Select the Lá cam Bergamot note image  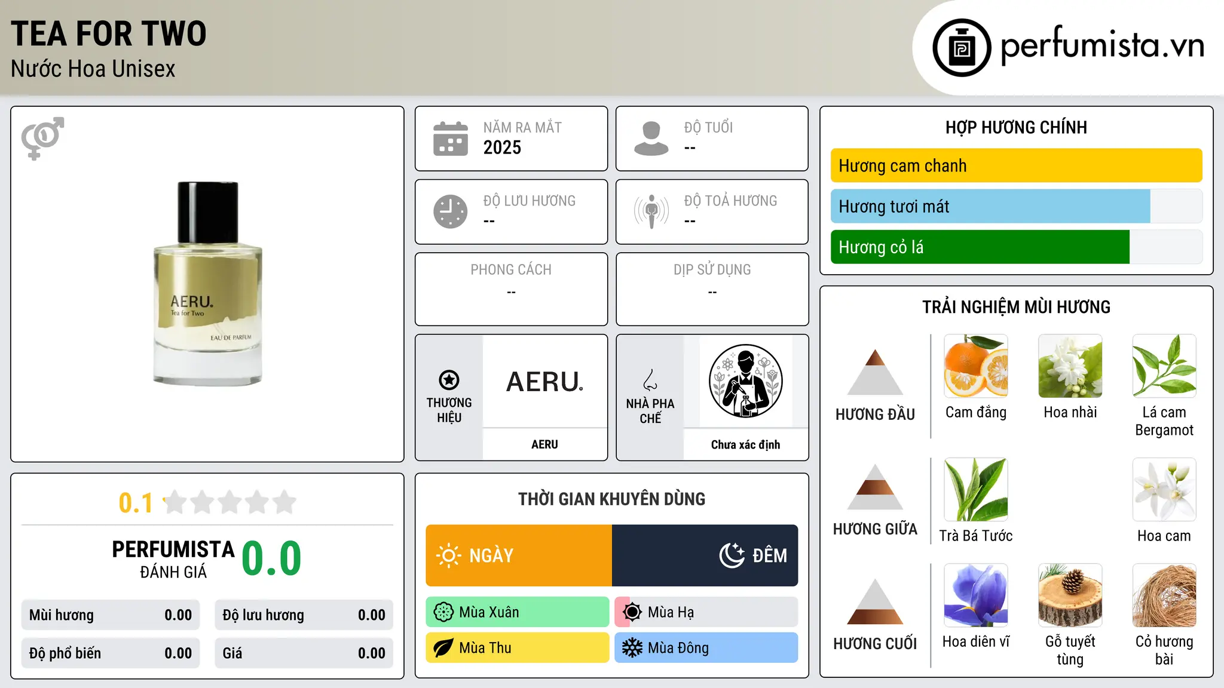pyautogui.click(x=1164, y=366)
